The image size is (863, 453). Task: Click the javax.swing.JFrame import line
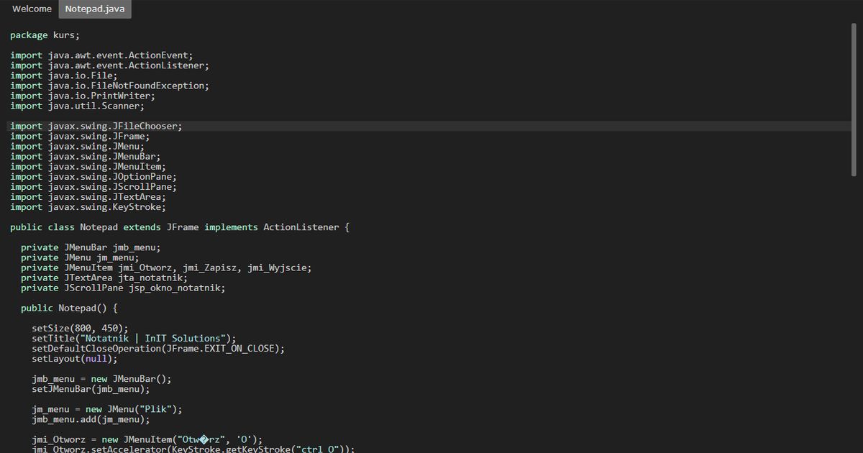click(80, 136)
